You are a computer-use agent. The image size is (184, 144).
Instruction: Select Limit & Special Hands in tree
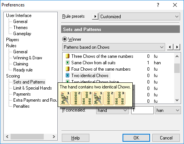[32, 88]
